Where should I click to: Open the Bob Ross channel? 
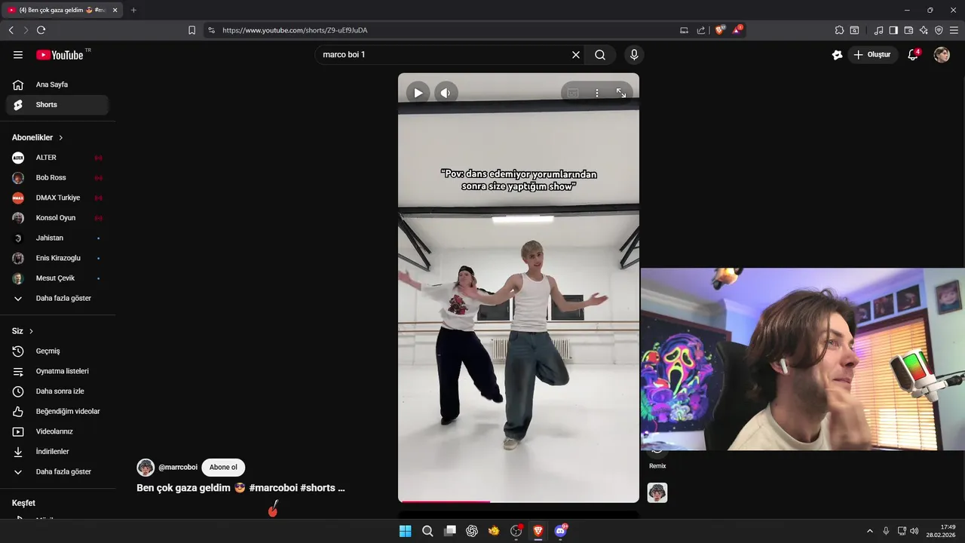click(57, 178)
